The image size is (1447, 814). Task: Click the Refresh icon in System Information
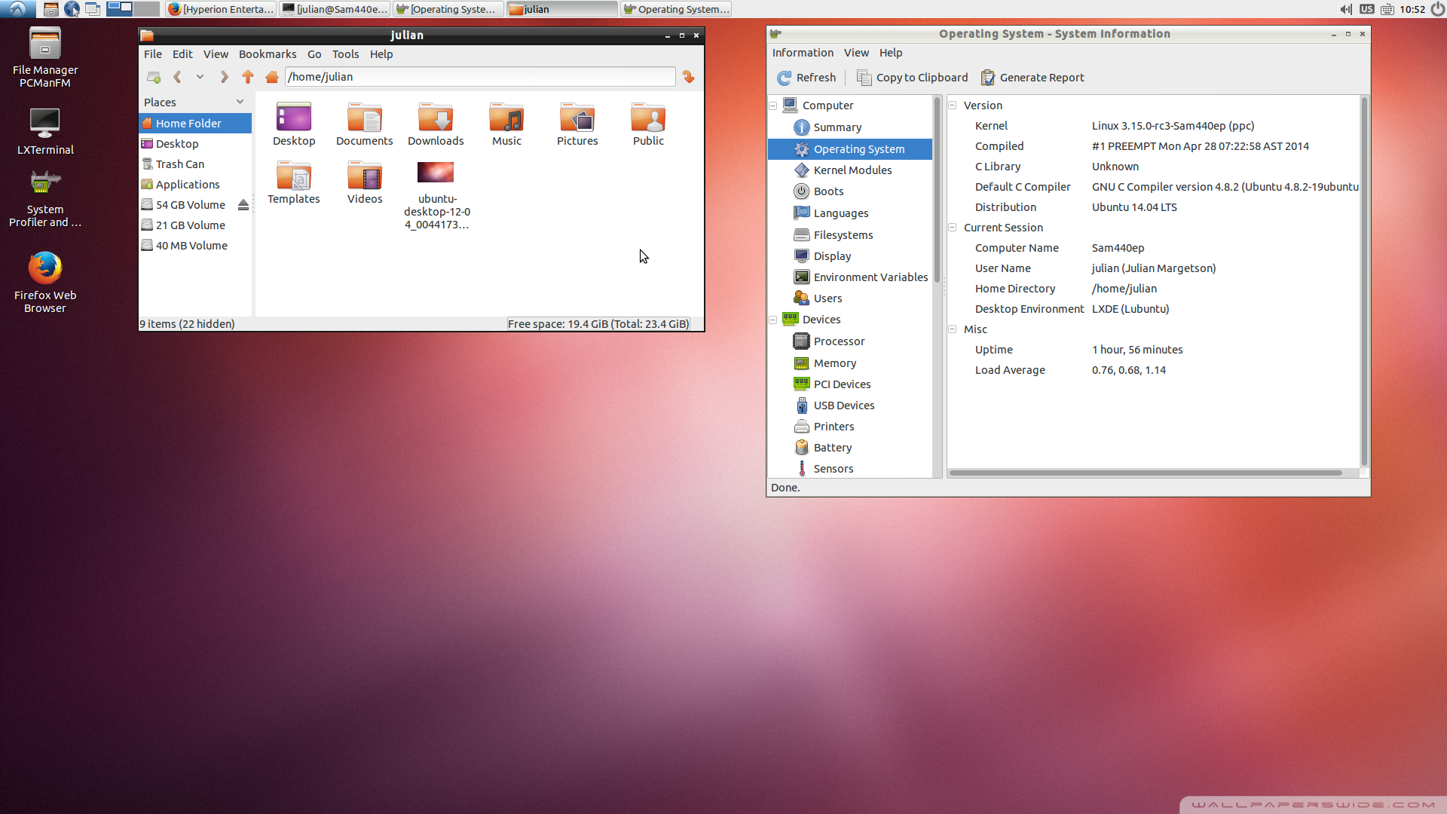tap(784, 78)
